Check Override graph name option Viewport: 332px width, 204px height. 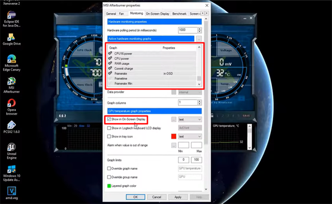[x=109, y=168]
